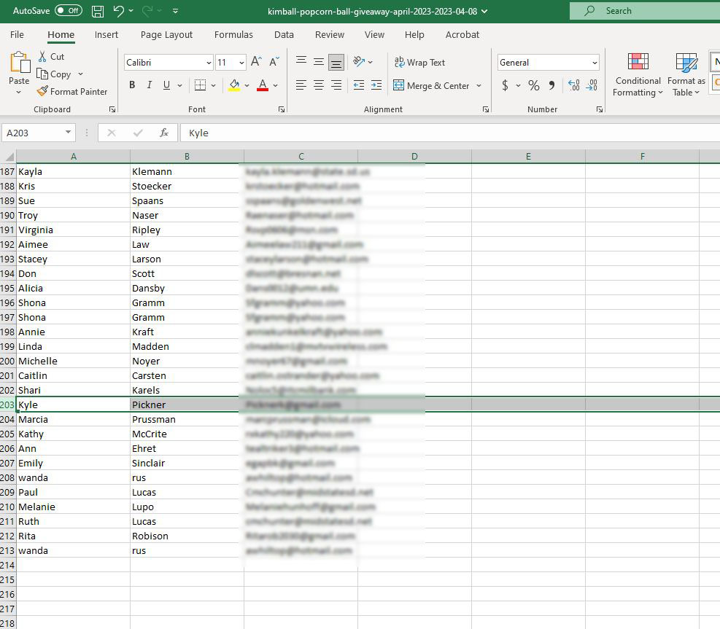Expand the General number format dropdown
Screen dimensions: 720x629
click(x=595, y=63)
